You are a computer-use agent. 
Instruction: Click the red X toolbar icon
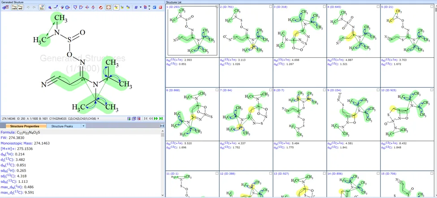click(160, 8)
